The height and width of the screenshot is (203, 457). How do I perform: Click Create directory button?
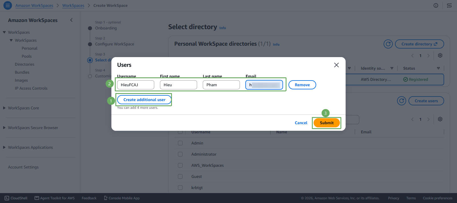[x=419, y=44]
